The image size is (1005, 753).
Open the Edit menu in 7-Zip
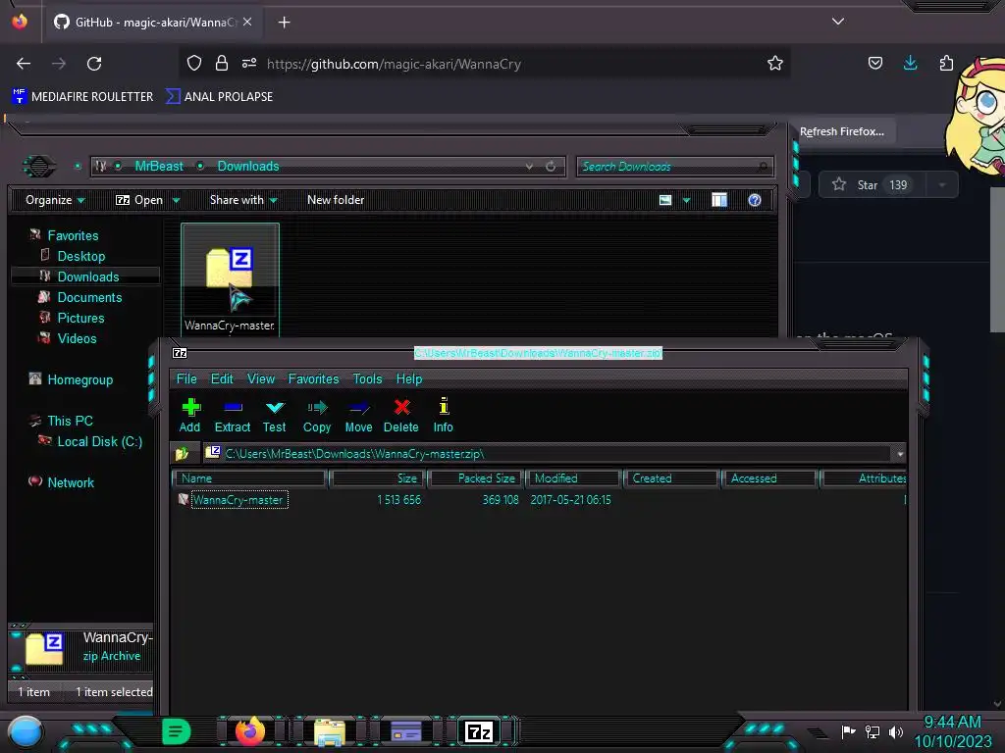pyautogui.click(x=222, y=379)
